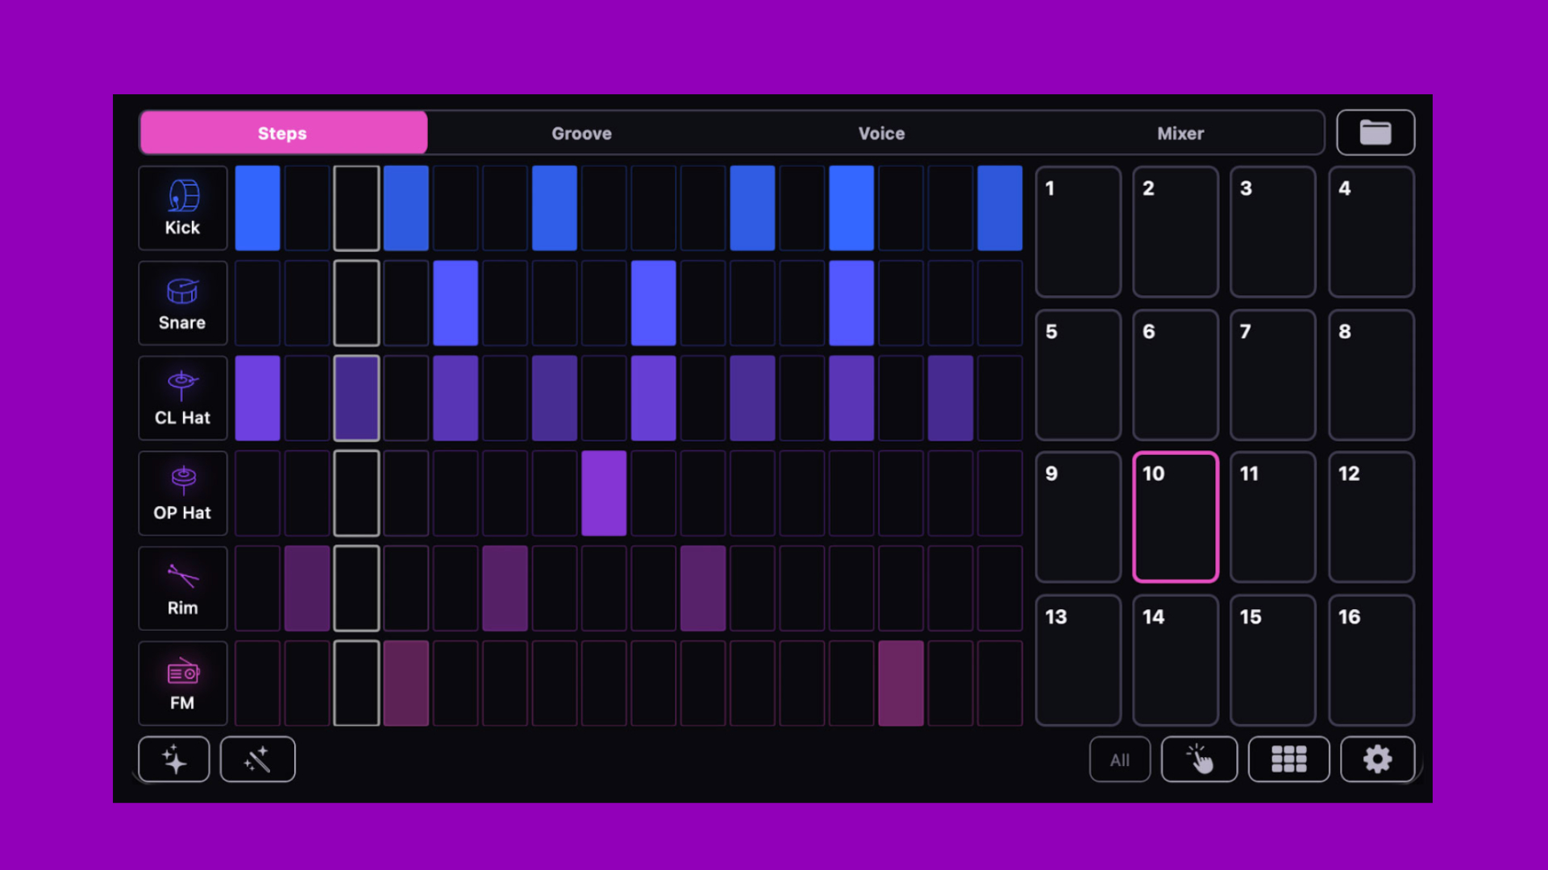Image resolution: width=1548 pixels, height=870 pixels.
Task: Open the settings gear
Action: point(1377,759)
